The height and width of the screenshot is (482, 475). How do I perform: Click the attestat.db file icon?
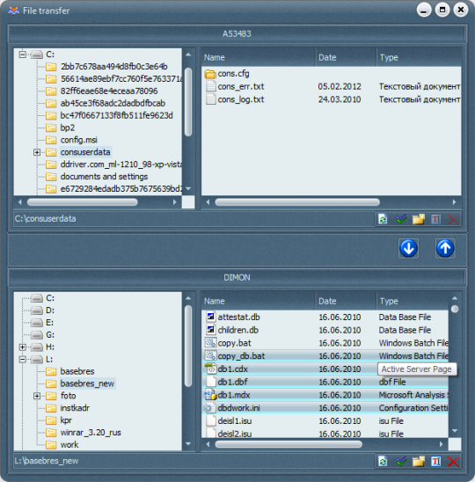[x=210, y=317]
